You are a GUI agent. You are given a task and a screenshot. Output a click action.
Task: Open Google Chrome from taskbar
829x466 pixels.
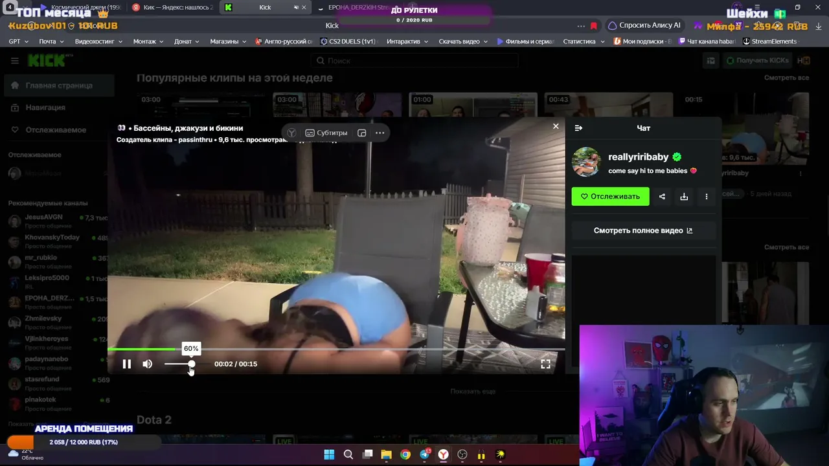[x=405, y=454]
